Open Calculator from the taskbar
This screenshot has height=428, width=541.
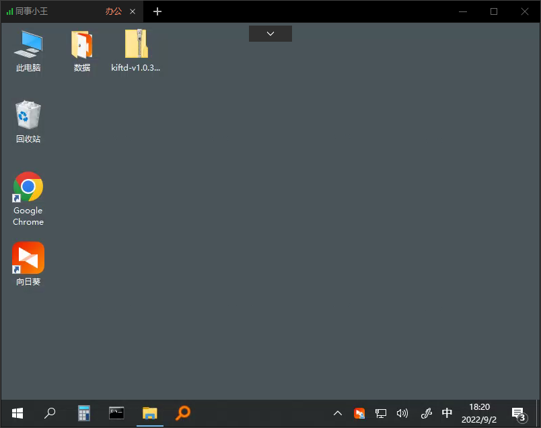84,413
